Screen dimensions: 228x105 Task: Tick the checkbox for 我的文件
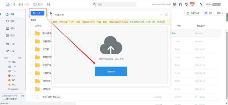pos(32,73)
